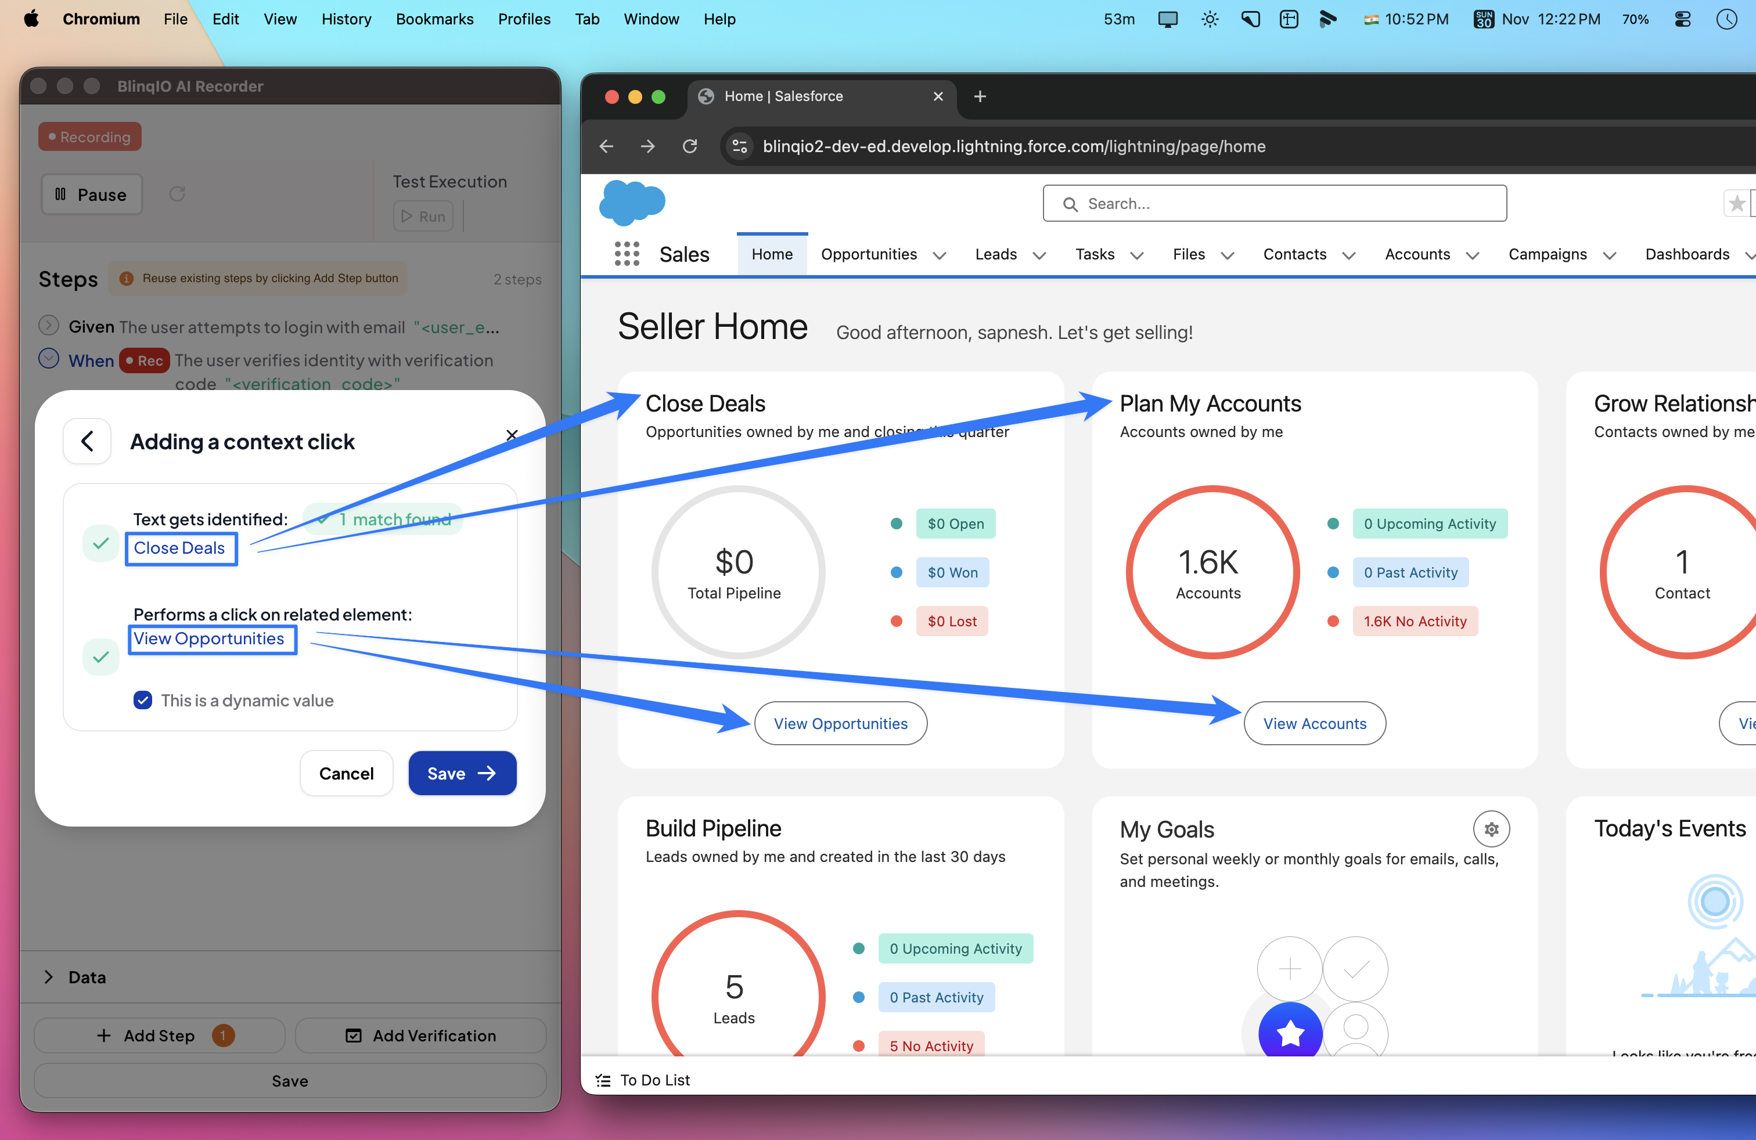Image resolution: width=1756 pixels, height=1140 pixels.
Task: Open the Bookmarks menu
Action: 434,19
